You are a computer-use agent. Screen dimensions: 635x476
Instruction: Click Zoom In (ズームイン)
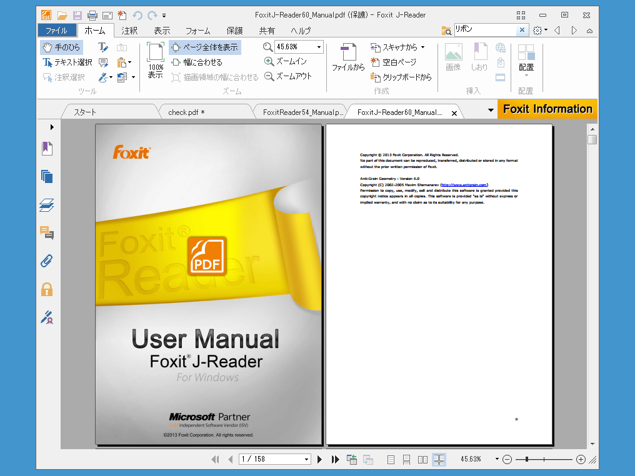[x=286, y=61]
